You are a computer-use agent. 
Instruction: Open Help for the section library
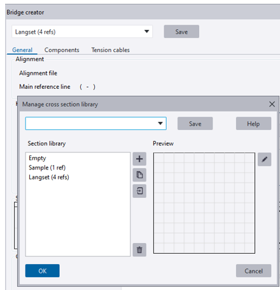click(253, 124)
